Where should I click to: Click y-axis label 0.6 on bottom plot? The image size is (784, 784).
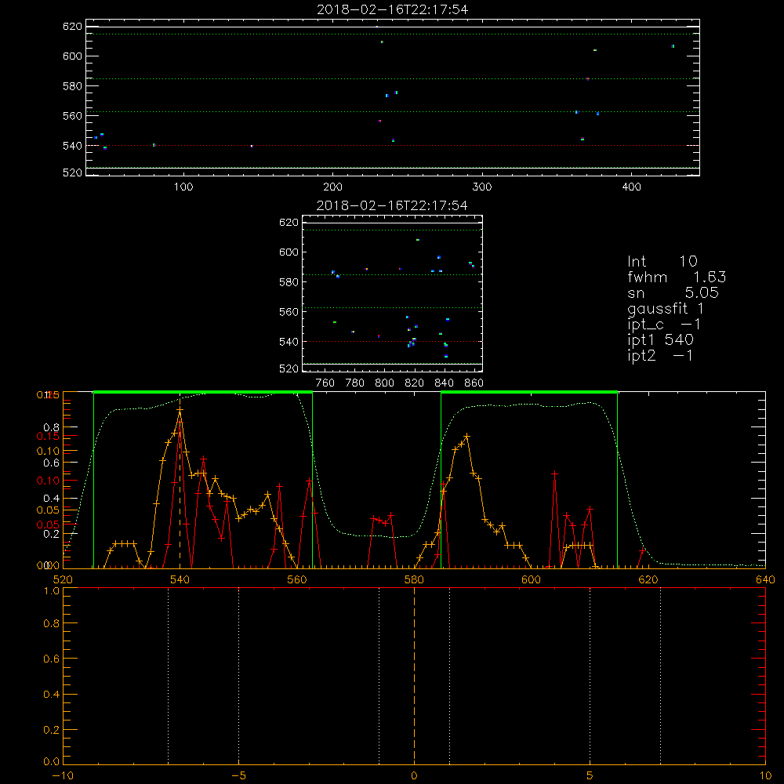pyautogui.click(x=52, y=659)
